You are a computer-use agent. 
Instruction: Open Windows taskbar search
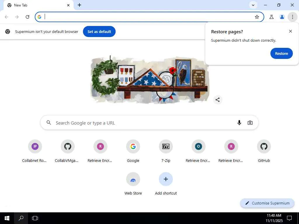21,218
